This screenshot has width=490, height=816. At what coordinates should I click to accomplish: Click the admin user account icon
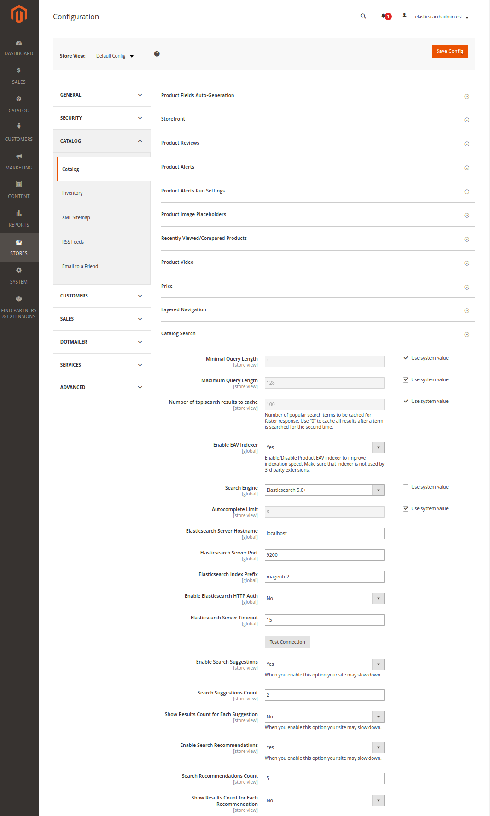(x=404, y=16)
